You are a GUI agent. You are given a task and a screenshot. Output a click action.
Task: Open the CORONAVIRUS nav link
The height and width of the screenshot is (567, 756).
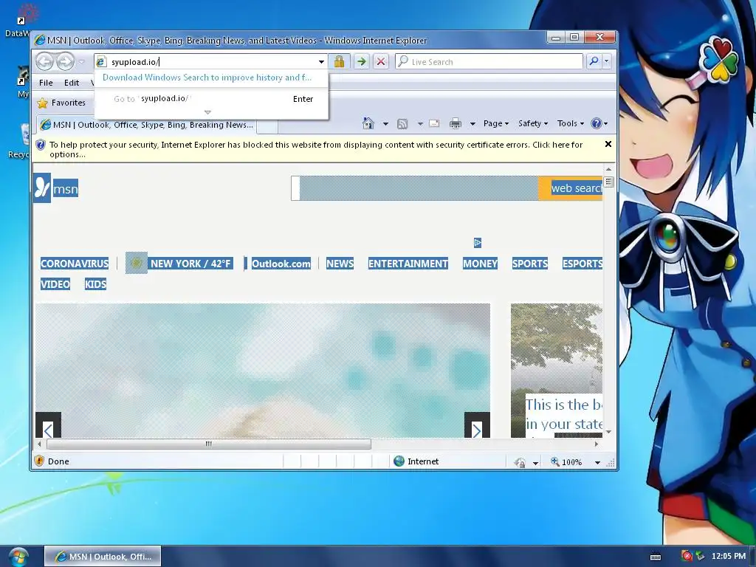tap(75, 264)
